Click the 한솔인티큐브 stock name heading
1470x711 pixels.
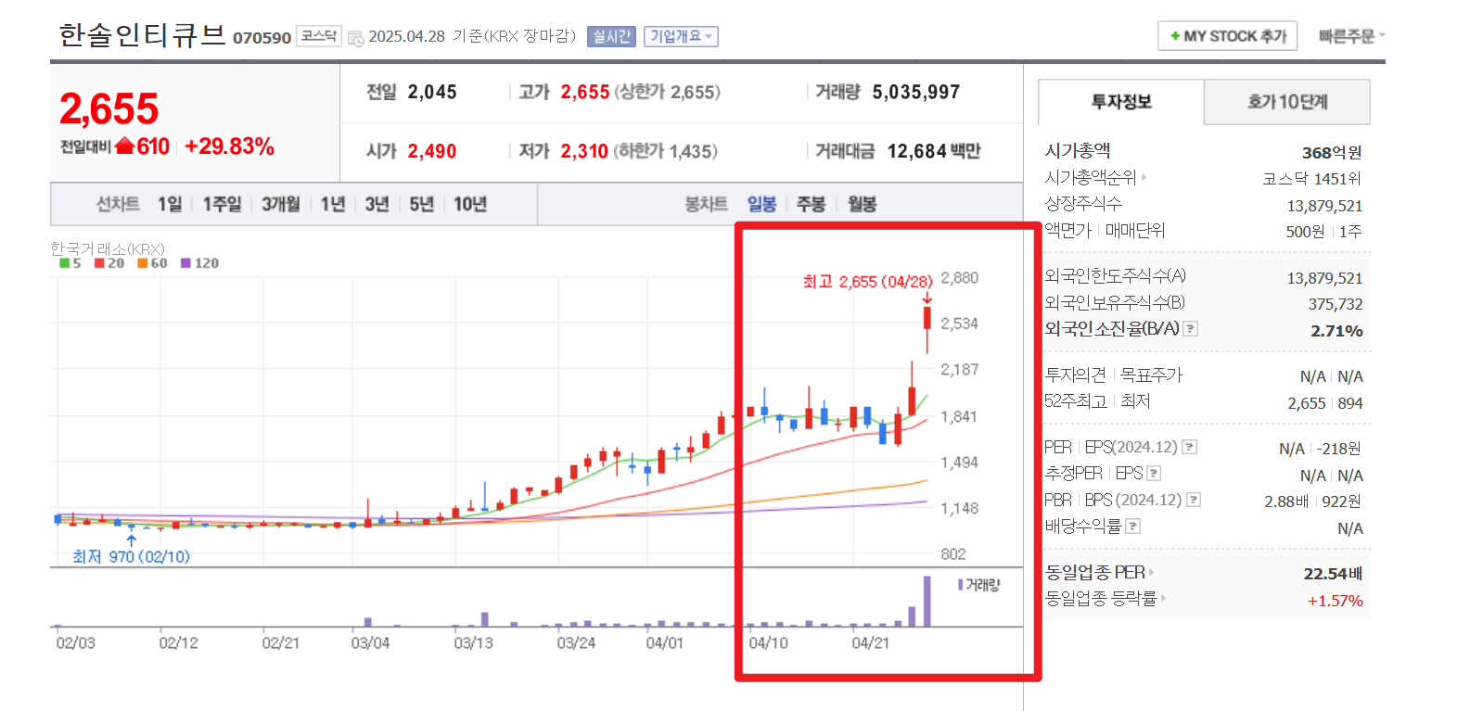[142, 35]
